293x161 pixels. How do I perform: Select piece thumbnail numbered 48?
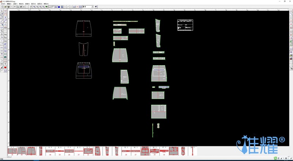50,151
